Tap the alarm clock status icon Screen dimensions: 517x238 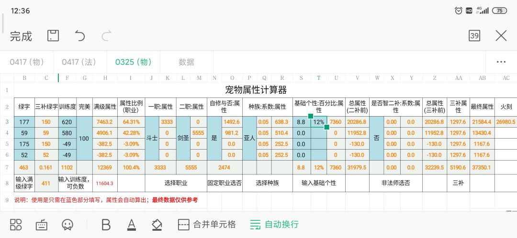pyautogui.click(x=458, y=11)
